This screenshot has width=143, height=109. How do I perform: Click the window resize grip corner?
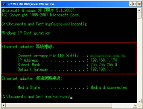click(x=140, y=106)
